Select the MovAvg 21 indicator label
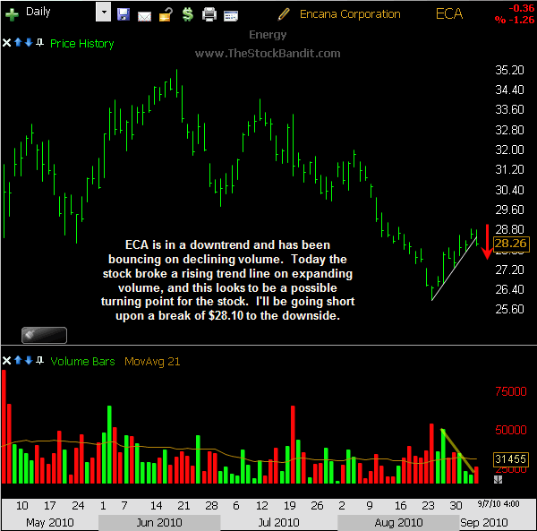The width and height of the screenshot is (537, 531). coord(152,361)
